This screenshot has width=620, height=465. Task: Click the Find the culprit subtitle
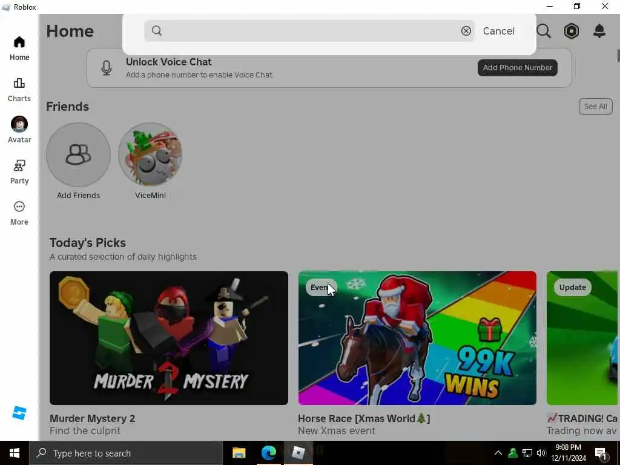[x=85, y=430]
